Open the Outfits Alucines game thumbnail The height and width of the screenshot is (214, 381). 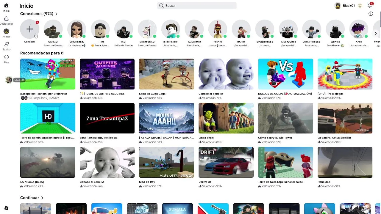click(x=107, y=74)
